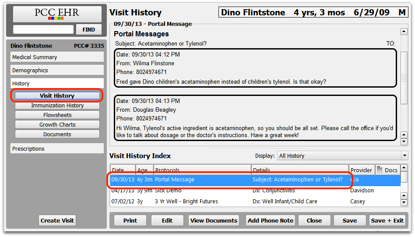This screenshot has height=237, width=415.
Task: Click Dx: Conjunctivitis details cell
Action: pos(274,191)
